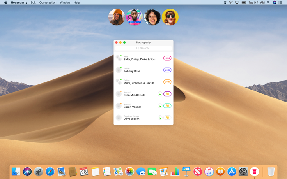Open the Conversation menu

(x=48, y=2)
